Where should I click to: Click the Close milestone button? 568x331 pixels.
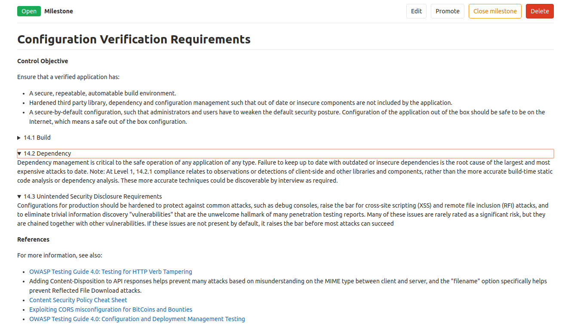[x=495, y=11]
